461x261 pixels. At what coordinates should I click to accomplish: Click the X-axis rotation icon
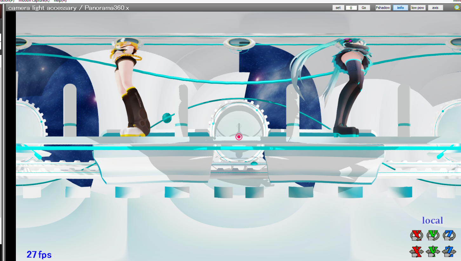tap(416, 235)
